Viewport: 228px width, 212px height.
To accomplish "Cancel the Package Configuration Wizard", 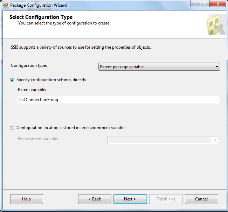I will 201,199.
